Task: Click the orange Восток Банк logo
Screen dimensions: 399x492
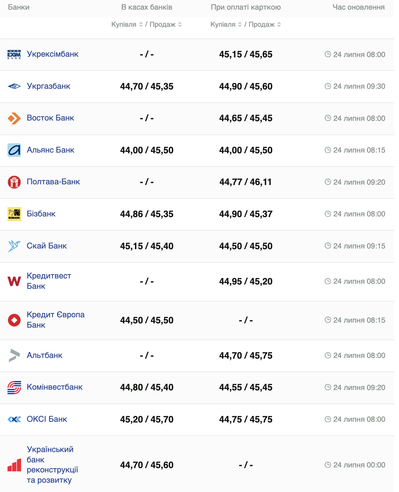Action: [14, 118]
